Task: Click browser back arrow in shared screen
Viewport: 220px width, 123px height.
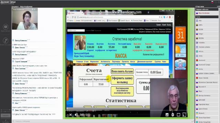Action: (68, 17)
